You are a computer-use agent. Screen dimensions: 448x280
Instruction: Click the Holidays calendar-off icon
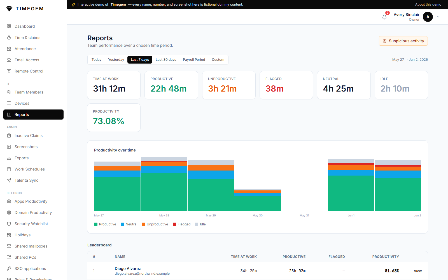pyautogui.click(x=9, y=235)
